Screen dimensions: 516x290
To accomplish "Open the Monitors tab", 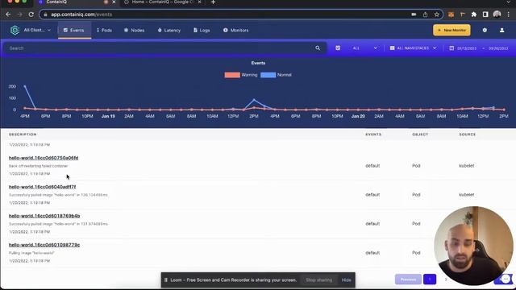I will coord(236,31).
